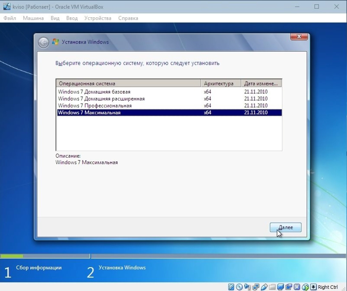Close the Установка Windows dialog
The height and width of the screenshot is (291, 347).
click(299, 36)
